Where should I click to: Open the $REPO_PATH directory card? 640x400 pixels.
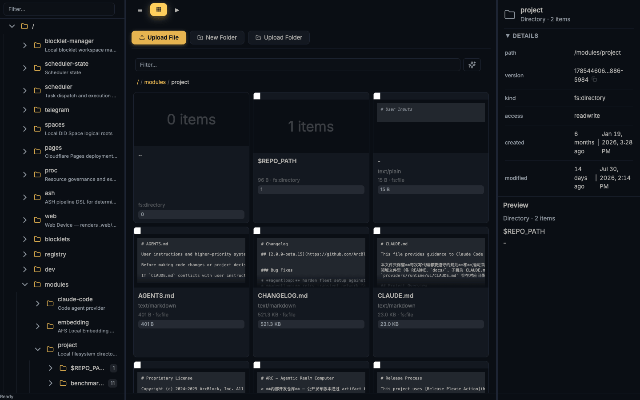[311, 157]
